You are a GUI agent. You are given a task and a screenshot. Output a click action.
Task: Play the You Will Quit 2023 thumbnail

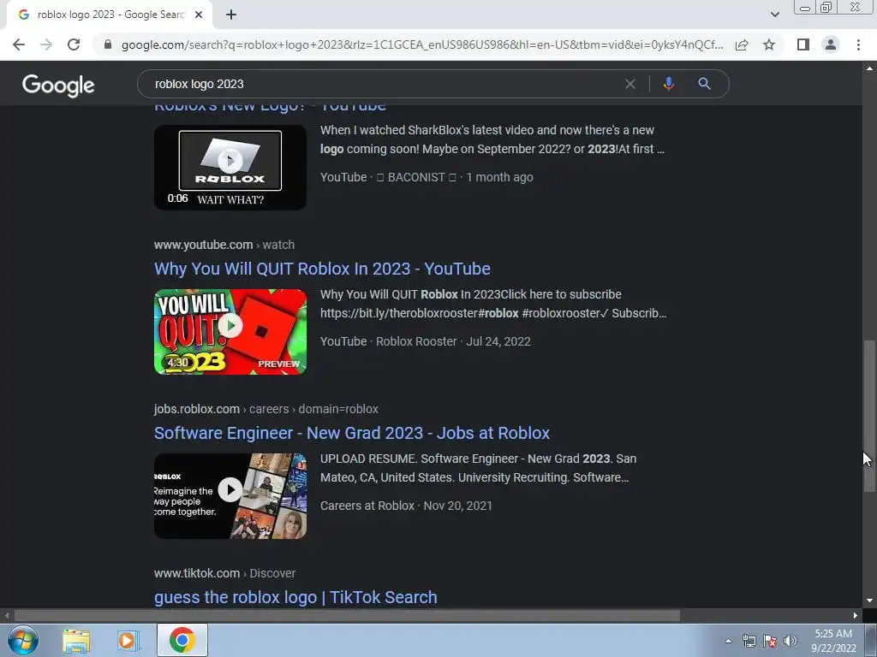(230, 331)
